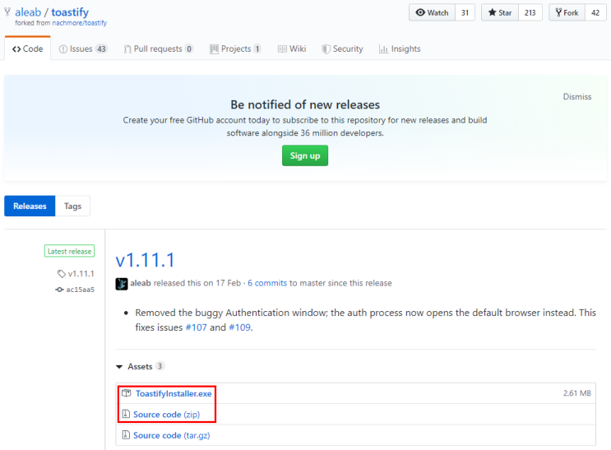Click the Projects board icon
Image resolution: width=611 pixels, height=450 pixels.
[214, 49]
